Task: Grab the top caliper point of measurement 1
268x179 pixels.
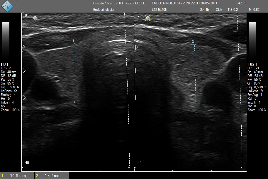Action: pyautogui.click(x=75, y=44)
